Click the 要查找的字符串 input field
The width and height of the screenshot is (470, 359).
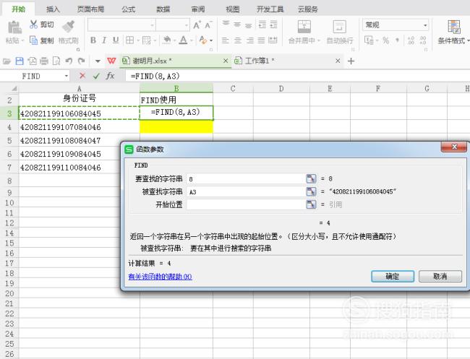tap(246, 178)
